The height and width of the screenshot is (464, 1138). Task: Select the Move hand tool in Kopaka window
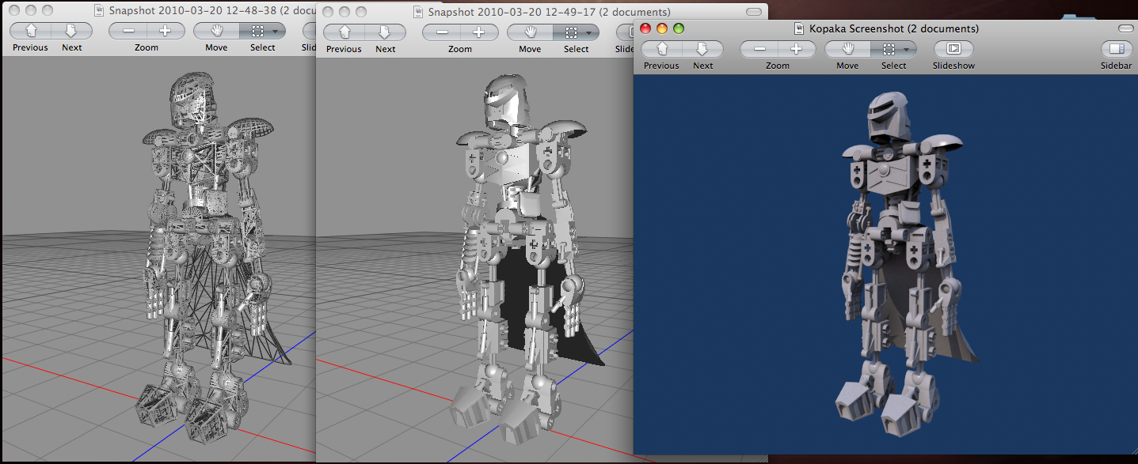click(847, 49)
